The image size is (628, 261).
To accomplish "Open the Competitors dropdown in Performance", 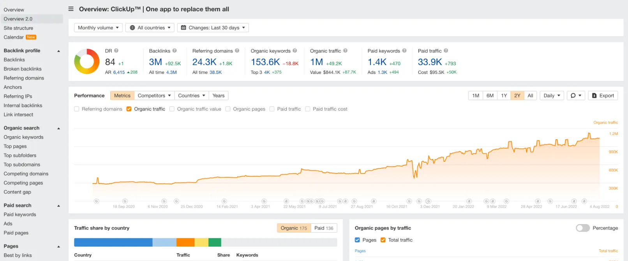I will pos(154,96).
